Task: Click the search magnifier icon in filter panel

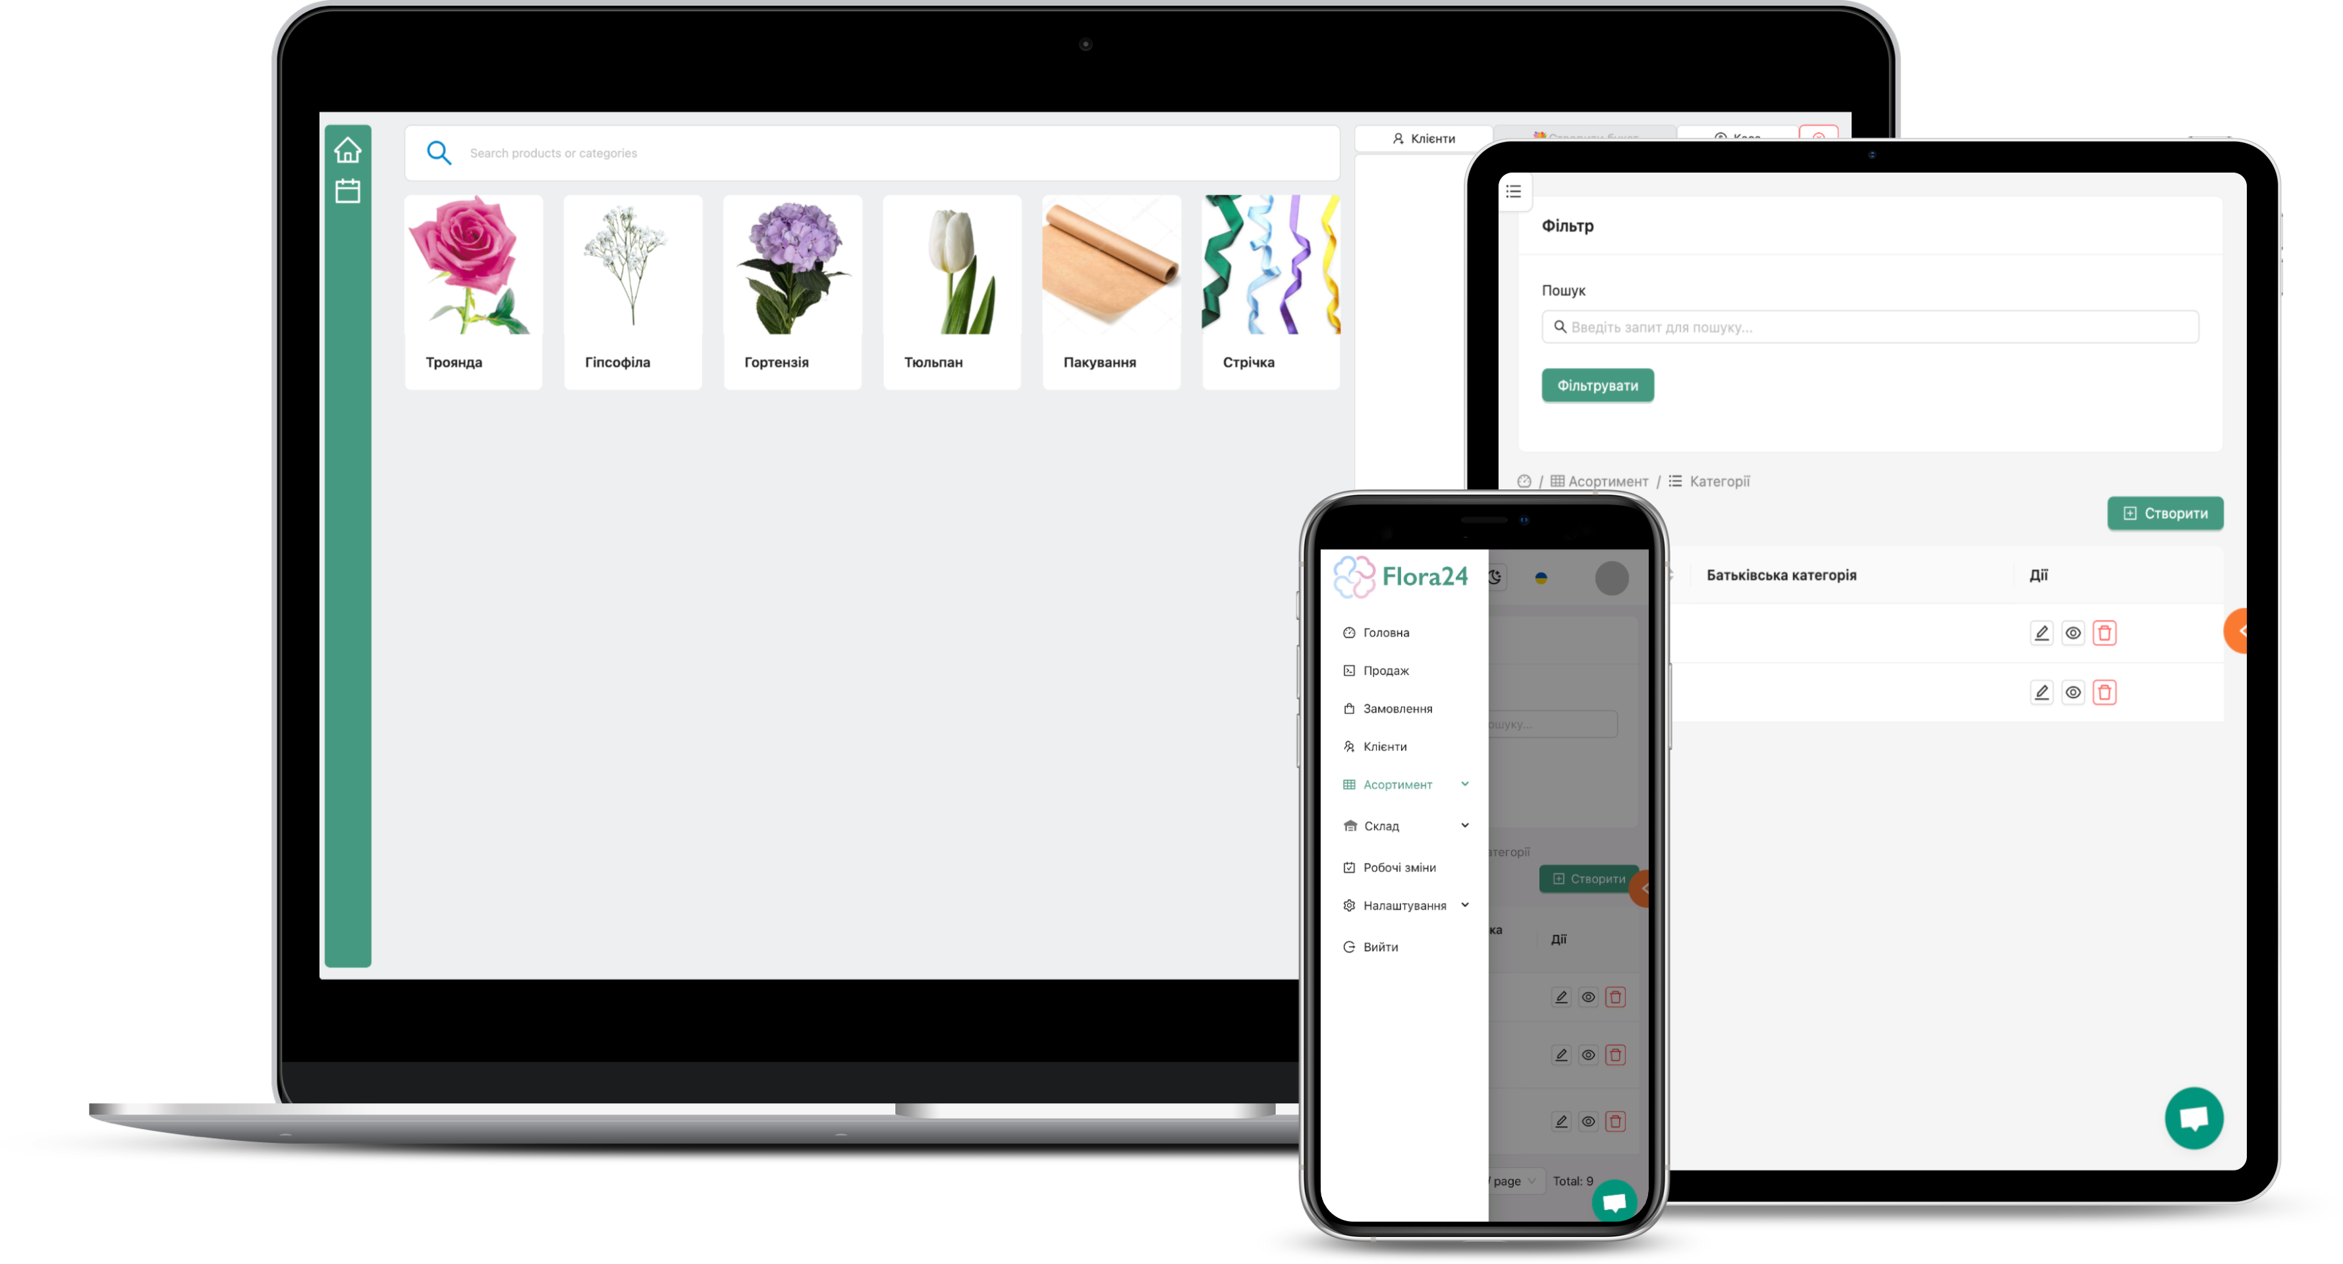Action: pos(1560,327)
